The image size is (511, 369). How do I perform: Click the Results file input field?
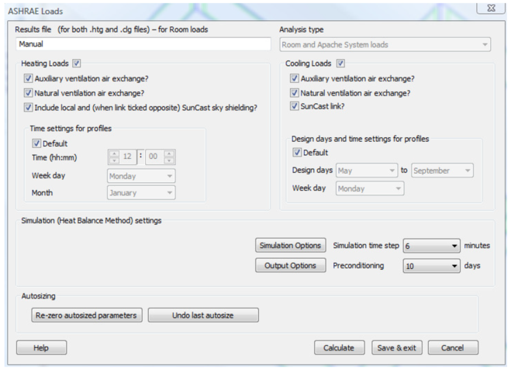coord(143,45)
